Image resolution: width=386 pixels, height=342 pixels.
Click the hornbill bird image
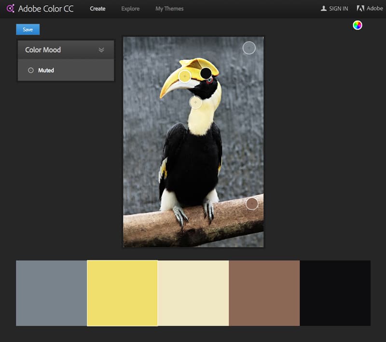tap(193, 142)
